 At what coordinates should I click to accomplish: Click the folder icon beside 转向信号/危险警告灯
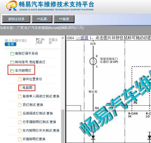tap(12, 62)
